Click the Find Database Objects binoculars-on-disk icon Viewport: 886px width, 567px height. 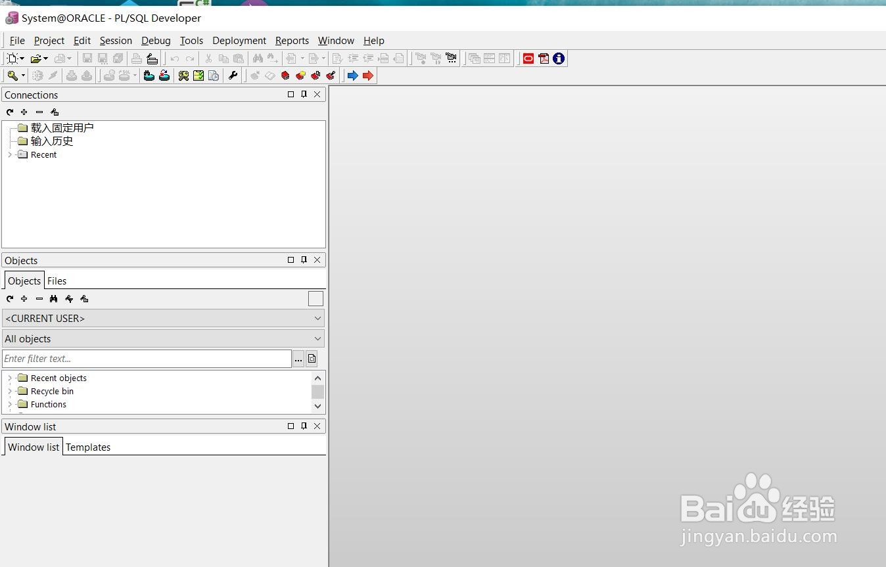coord(149,76)
